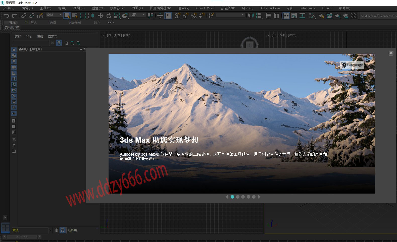The image size is (397, 242).
Task: Click the Scene Explorer search field
Action: pos(31,43)
